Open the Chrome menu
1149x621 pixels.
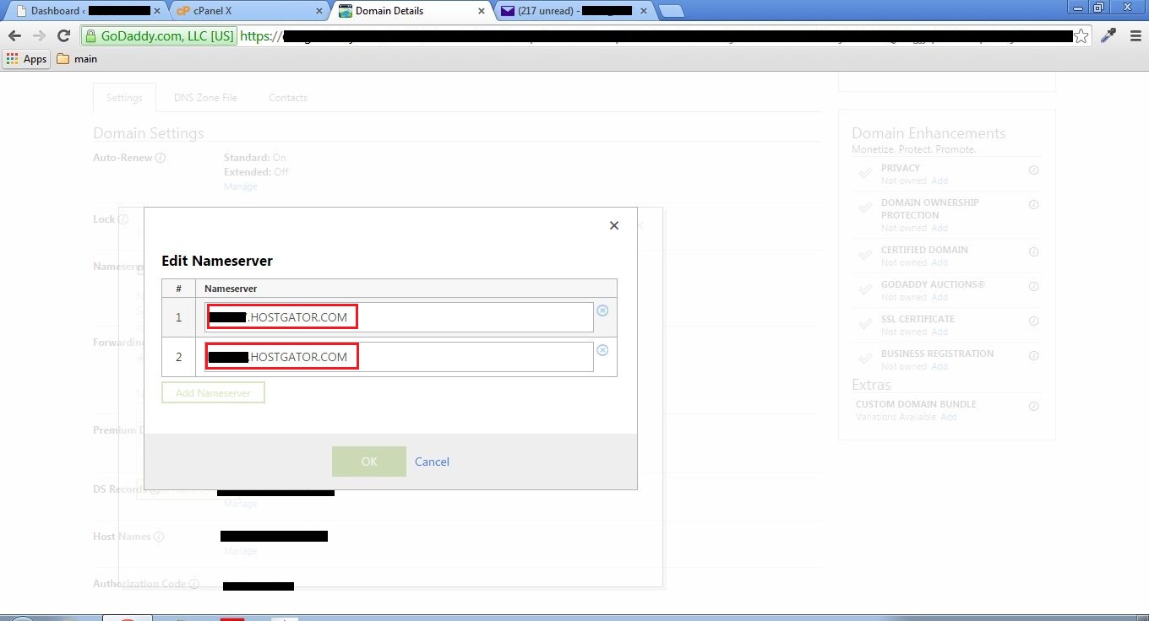click(x=1135, y=35)
